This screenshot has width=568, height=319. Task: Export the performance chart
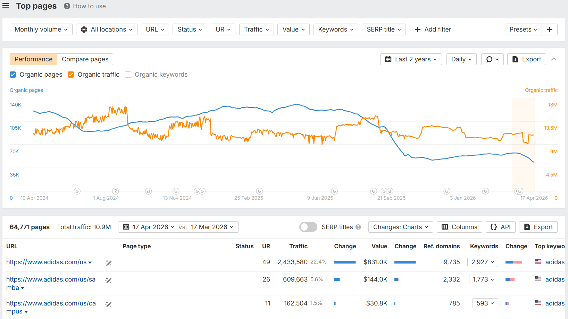(x=527, y=59)
